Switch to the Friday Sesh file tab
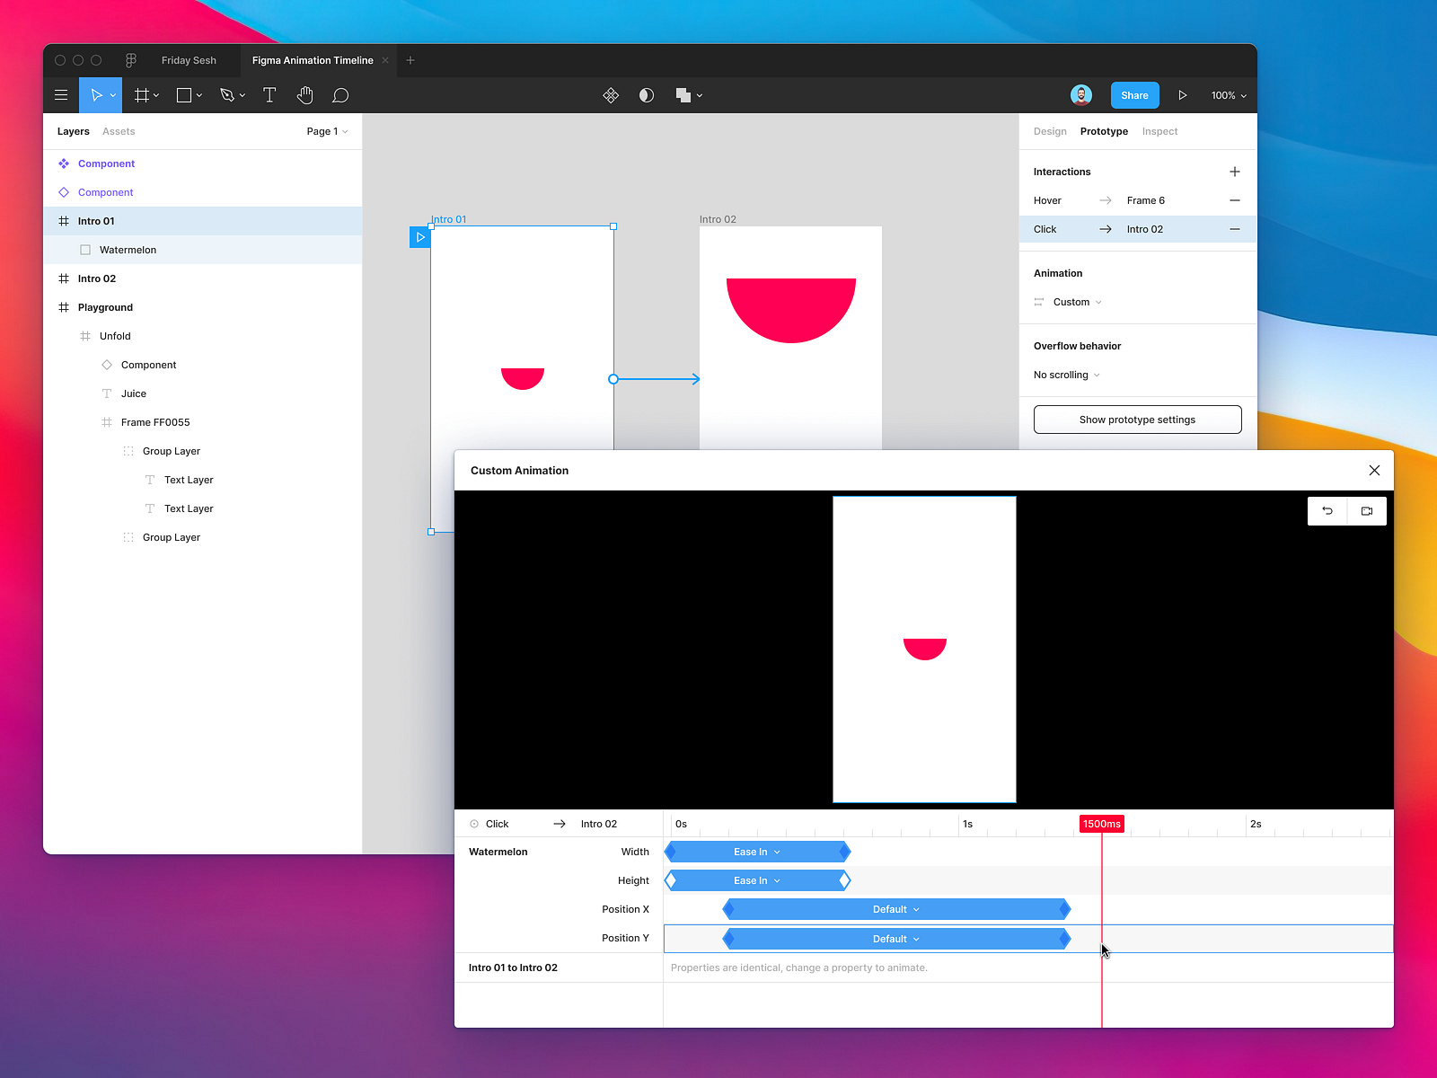Image resolution: width=1437 pixels, height=1078 pixels. pos(188,60)
